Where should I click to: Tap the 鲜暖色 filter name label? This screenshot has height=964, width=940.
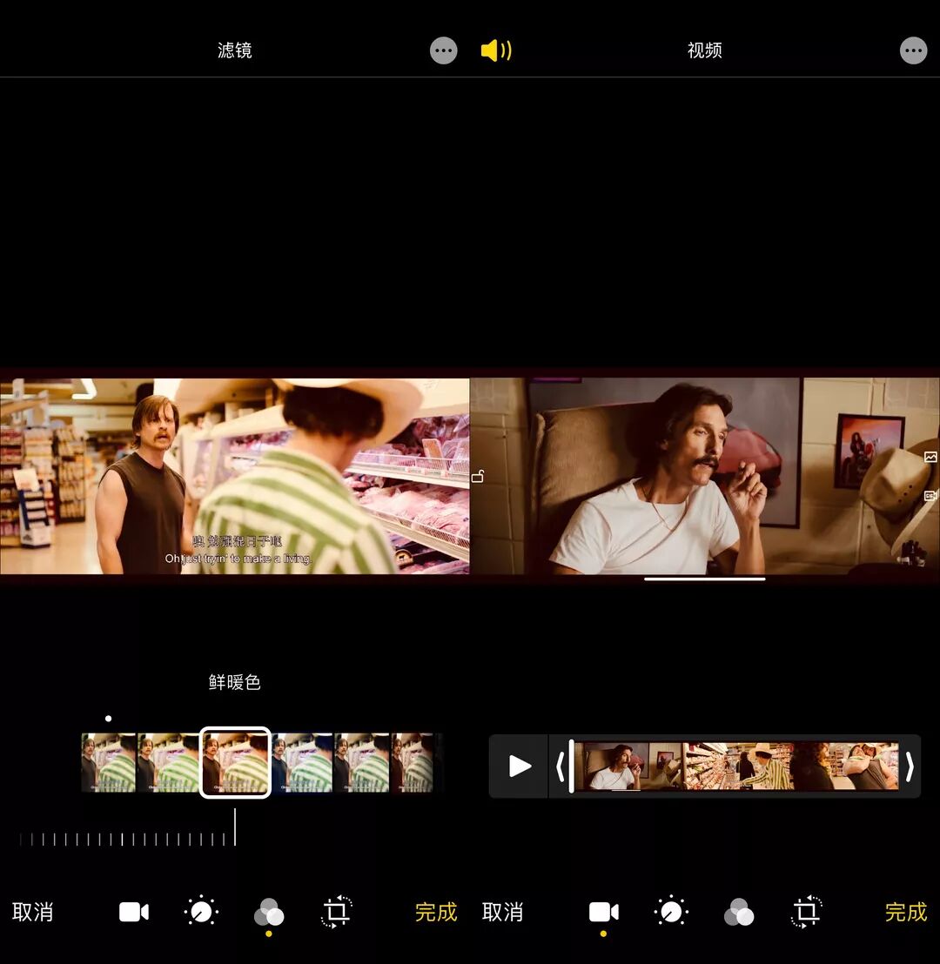pos(234,682)
